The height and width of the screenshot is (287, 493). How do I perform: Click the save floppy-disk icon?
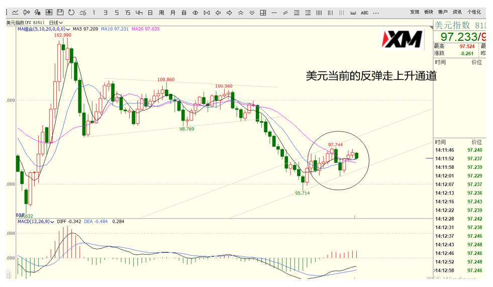(60, 13)
